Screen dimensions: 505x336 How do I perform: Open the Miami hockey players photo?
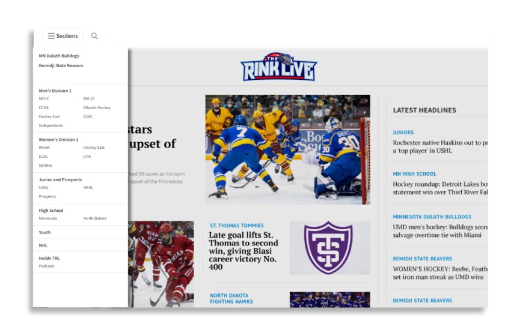[161, 264]
